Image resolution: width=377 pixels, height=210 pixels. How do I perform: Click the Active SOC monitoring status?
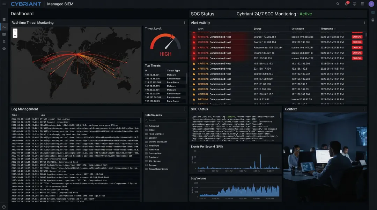(x=305, y=14)
